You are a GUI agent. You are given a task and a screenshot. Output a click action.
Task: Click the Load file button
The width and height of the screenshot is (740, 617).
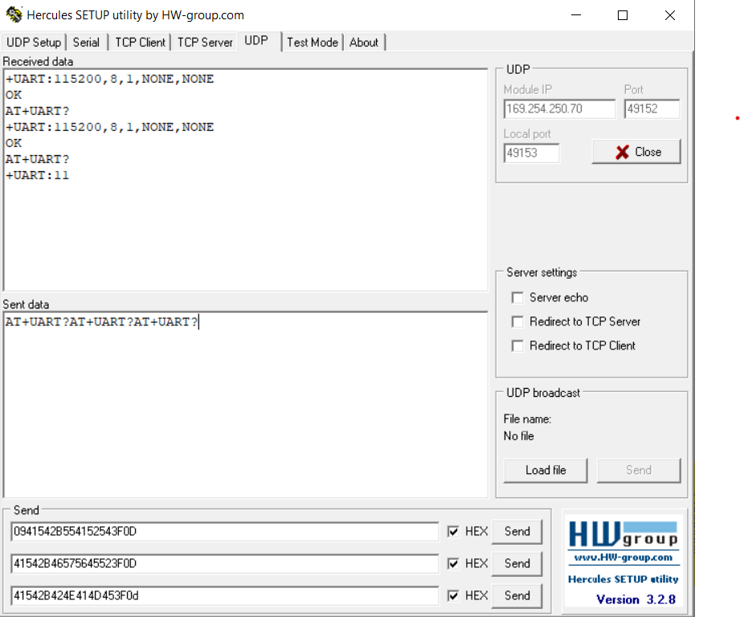[546, 470]
